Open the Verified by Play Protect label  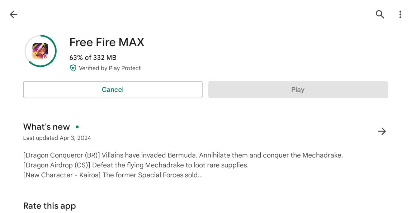click(x=110, y=68)
